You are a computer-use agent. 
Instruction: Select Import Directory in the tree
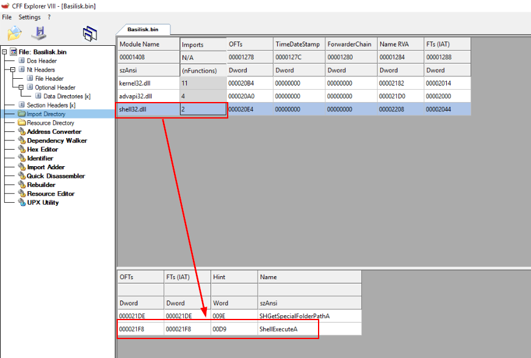(46, 114)
